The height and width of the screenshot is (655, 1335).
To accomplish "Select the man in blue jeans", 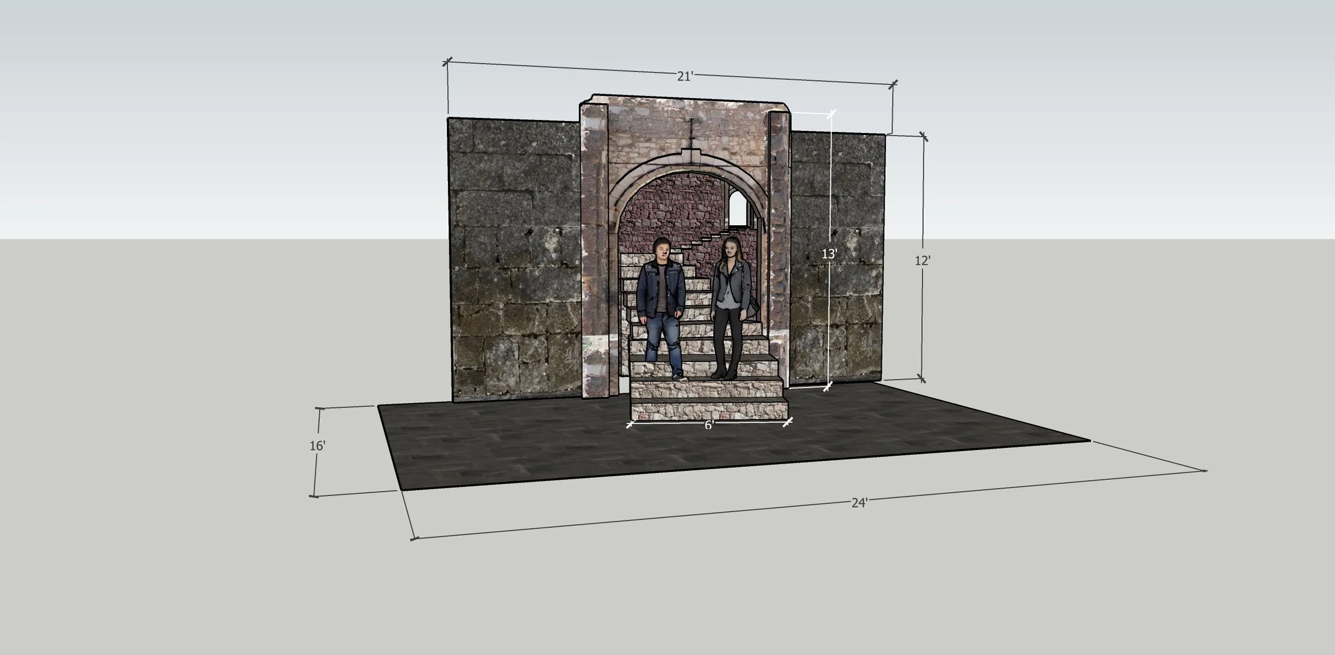I will (x=661, y=307).
